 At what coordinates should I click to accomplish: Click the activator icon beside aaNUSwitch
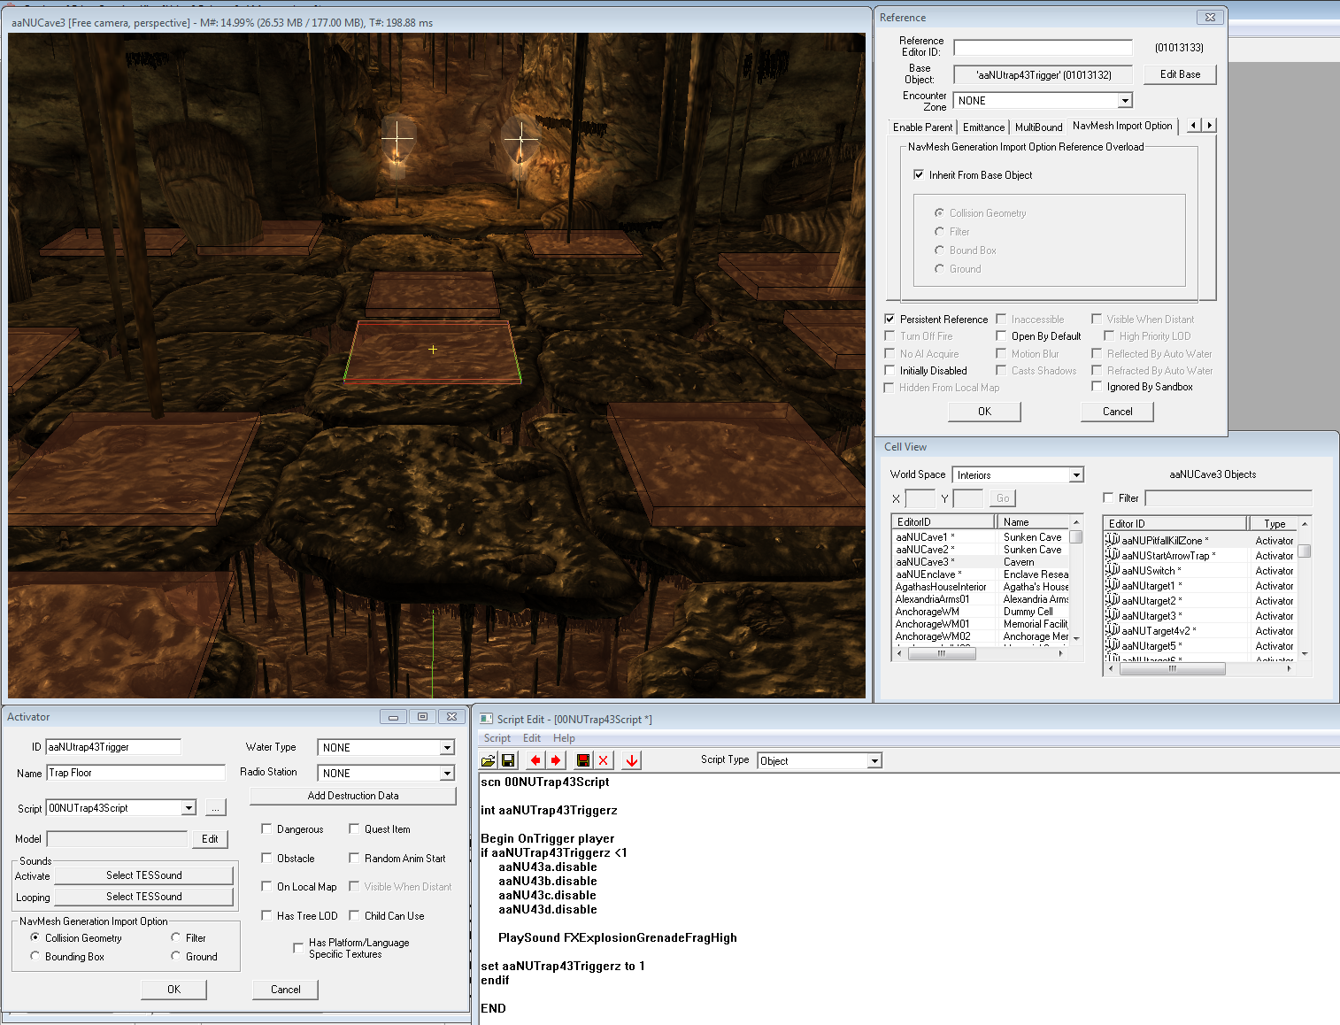coord(1113,571)
